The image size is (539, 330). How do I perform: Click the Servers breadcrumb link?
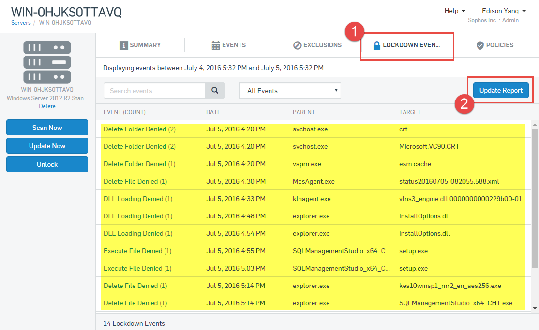click(x=21, y=23)
